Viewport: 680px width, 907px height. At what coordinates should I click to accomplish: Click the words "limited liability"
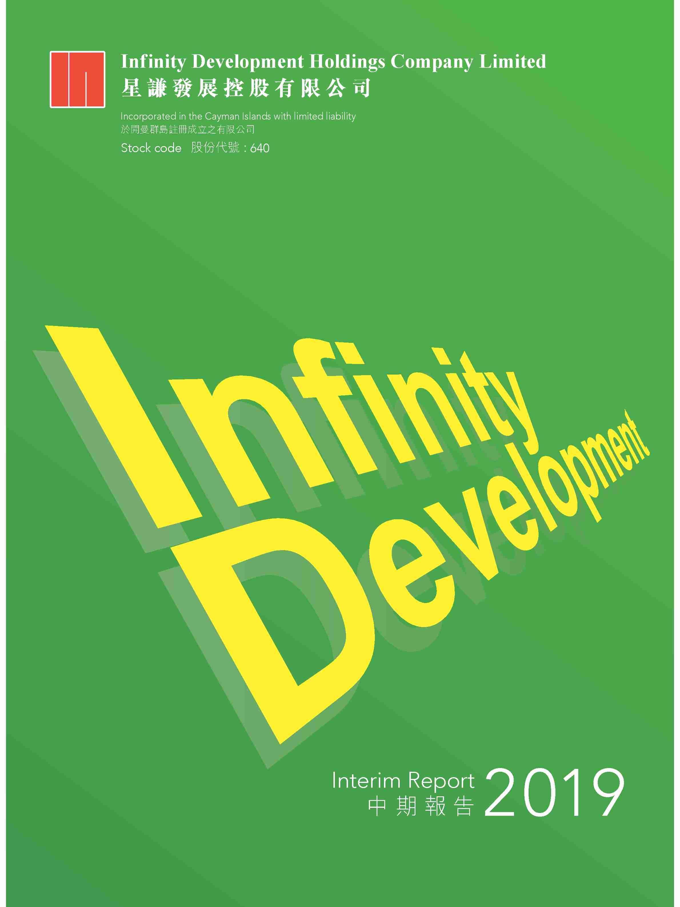coord(325,116)
